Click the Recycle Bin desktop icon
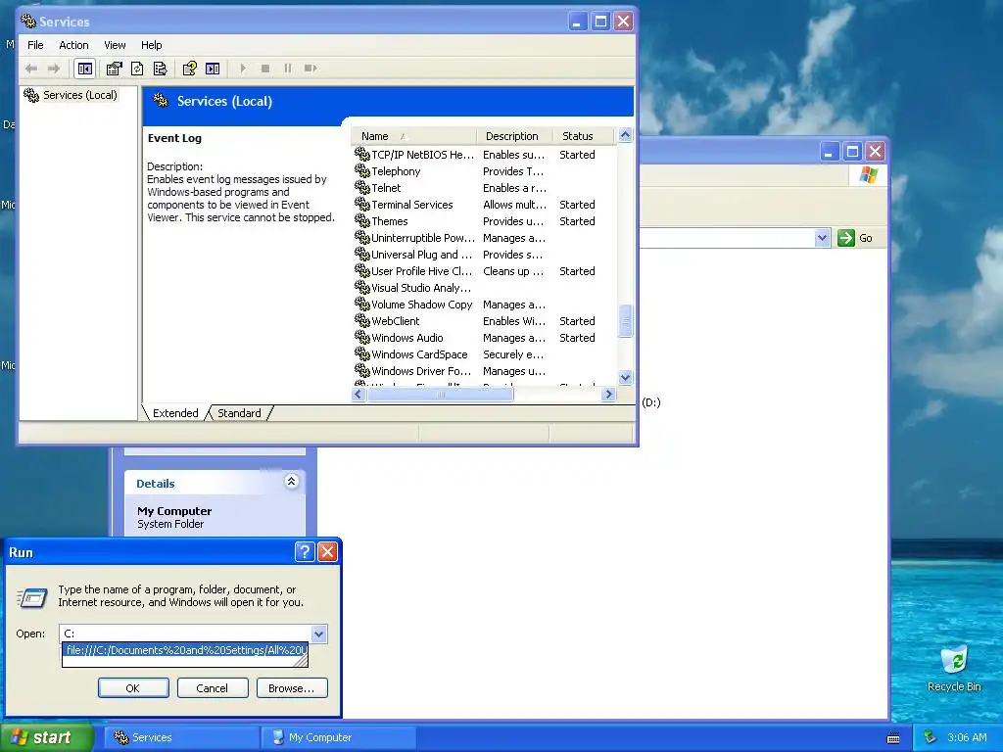This screenshot has height=752, width=1003. coord(954,659)
